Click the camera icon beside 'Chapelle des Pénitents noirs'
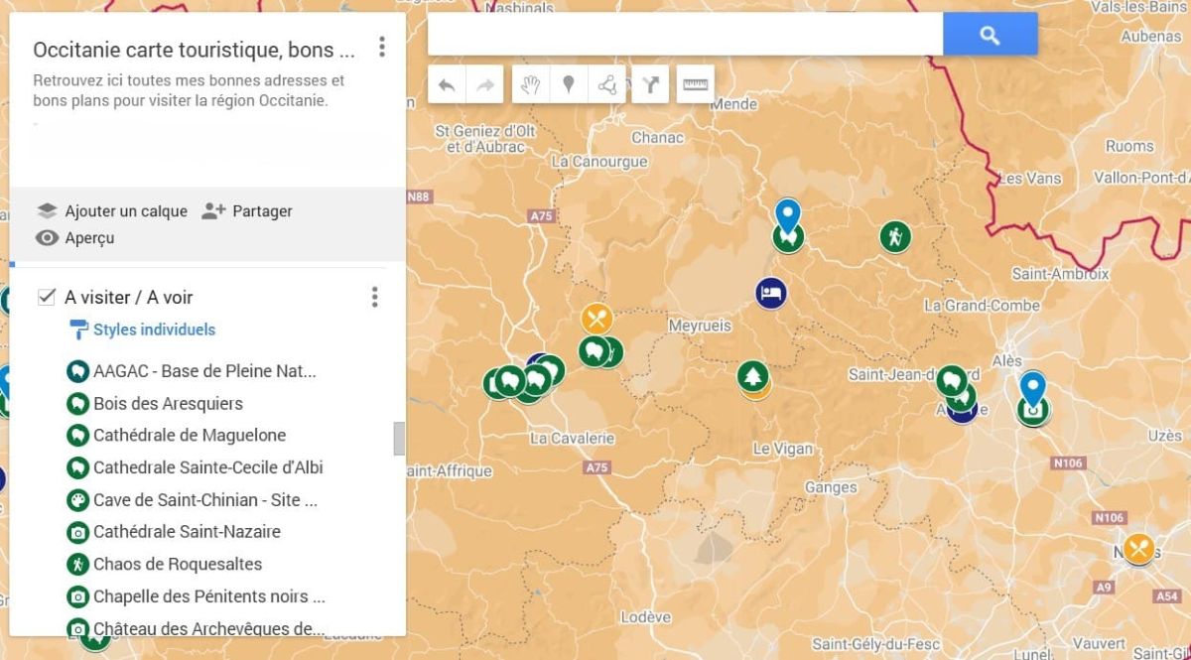Screen dimensions: 1191x660 77,596
